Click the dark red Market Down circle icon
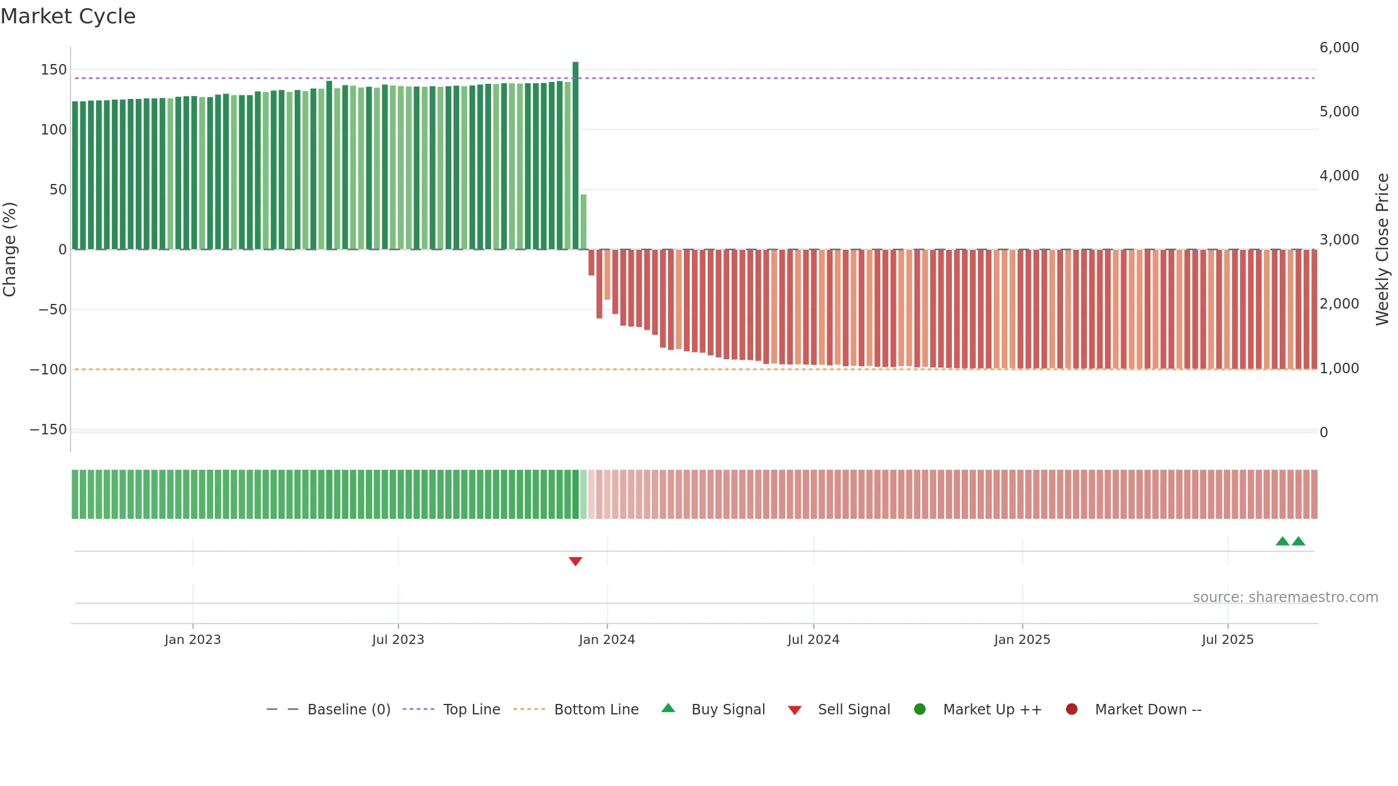 coord(1071,709)
